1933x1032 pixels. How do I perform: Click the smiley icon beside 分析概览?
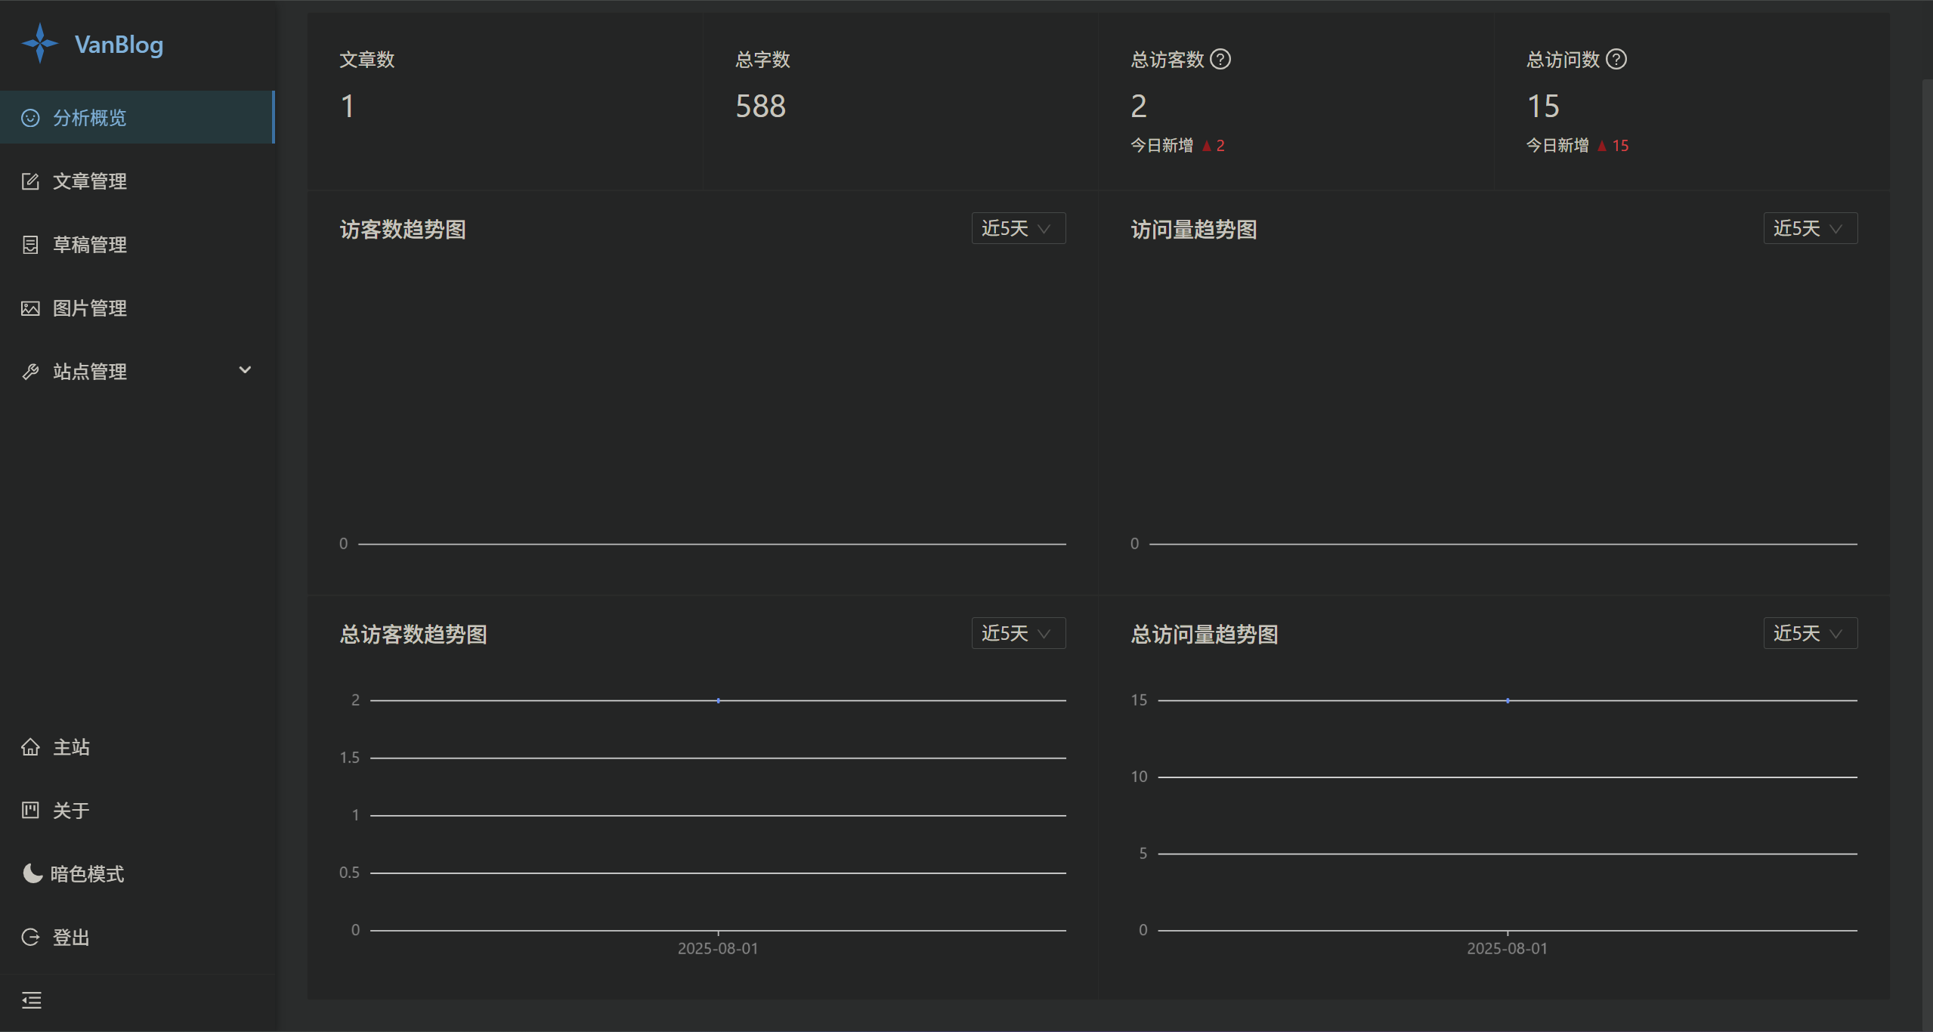[x=30, y=118]
